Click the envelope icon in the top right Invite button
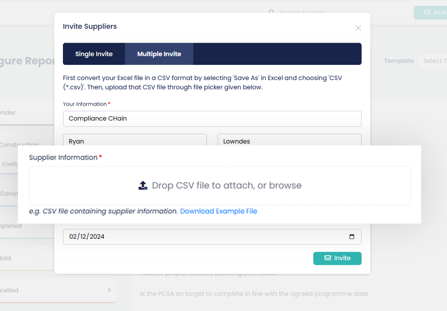 [x=427, y=12]
